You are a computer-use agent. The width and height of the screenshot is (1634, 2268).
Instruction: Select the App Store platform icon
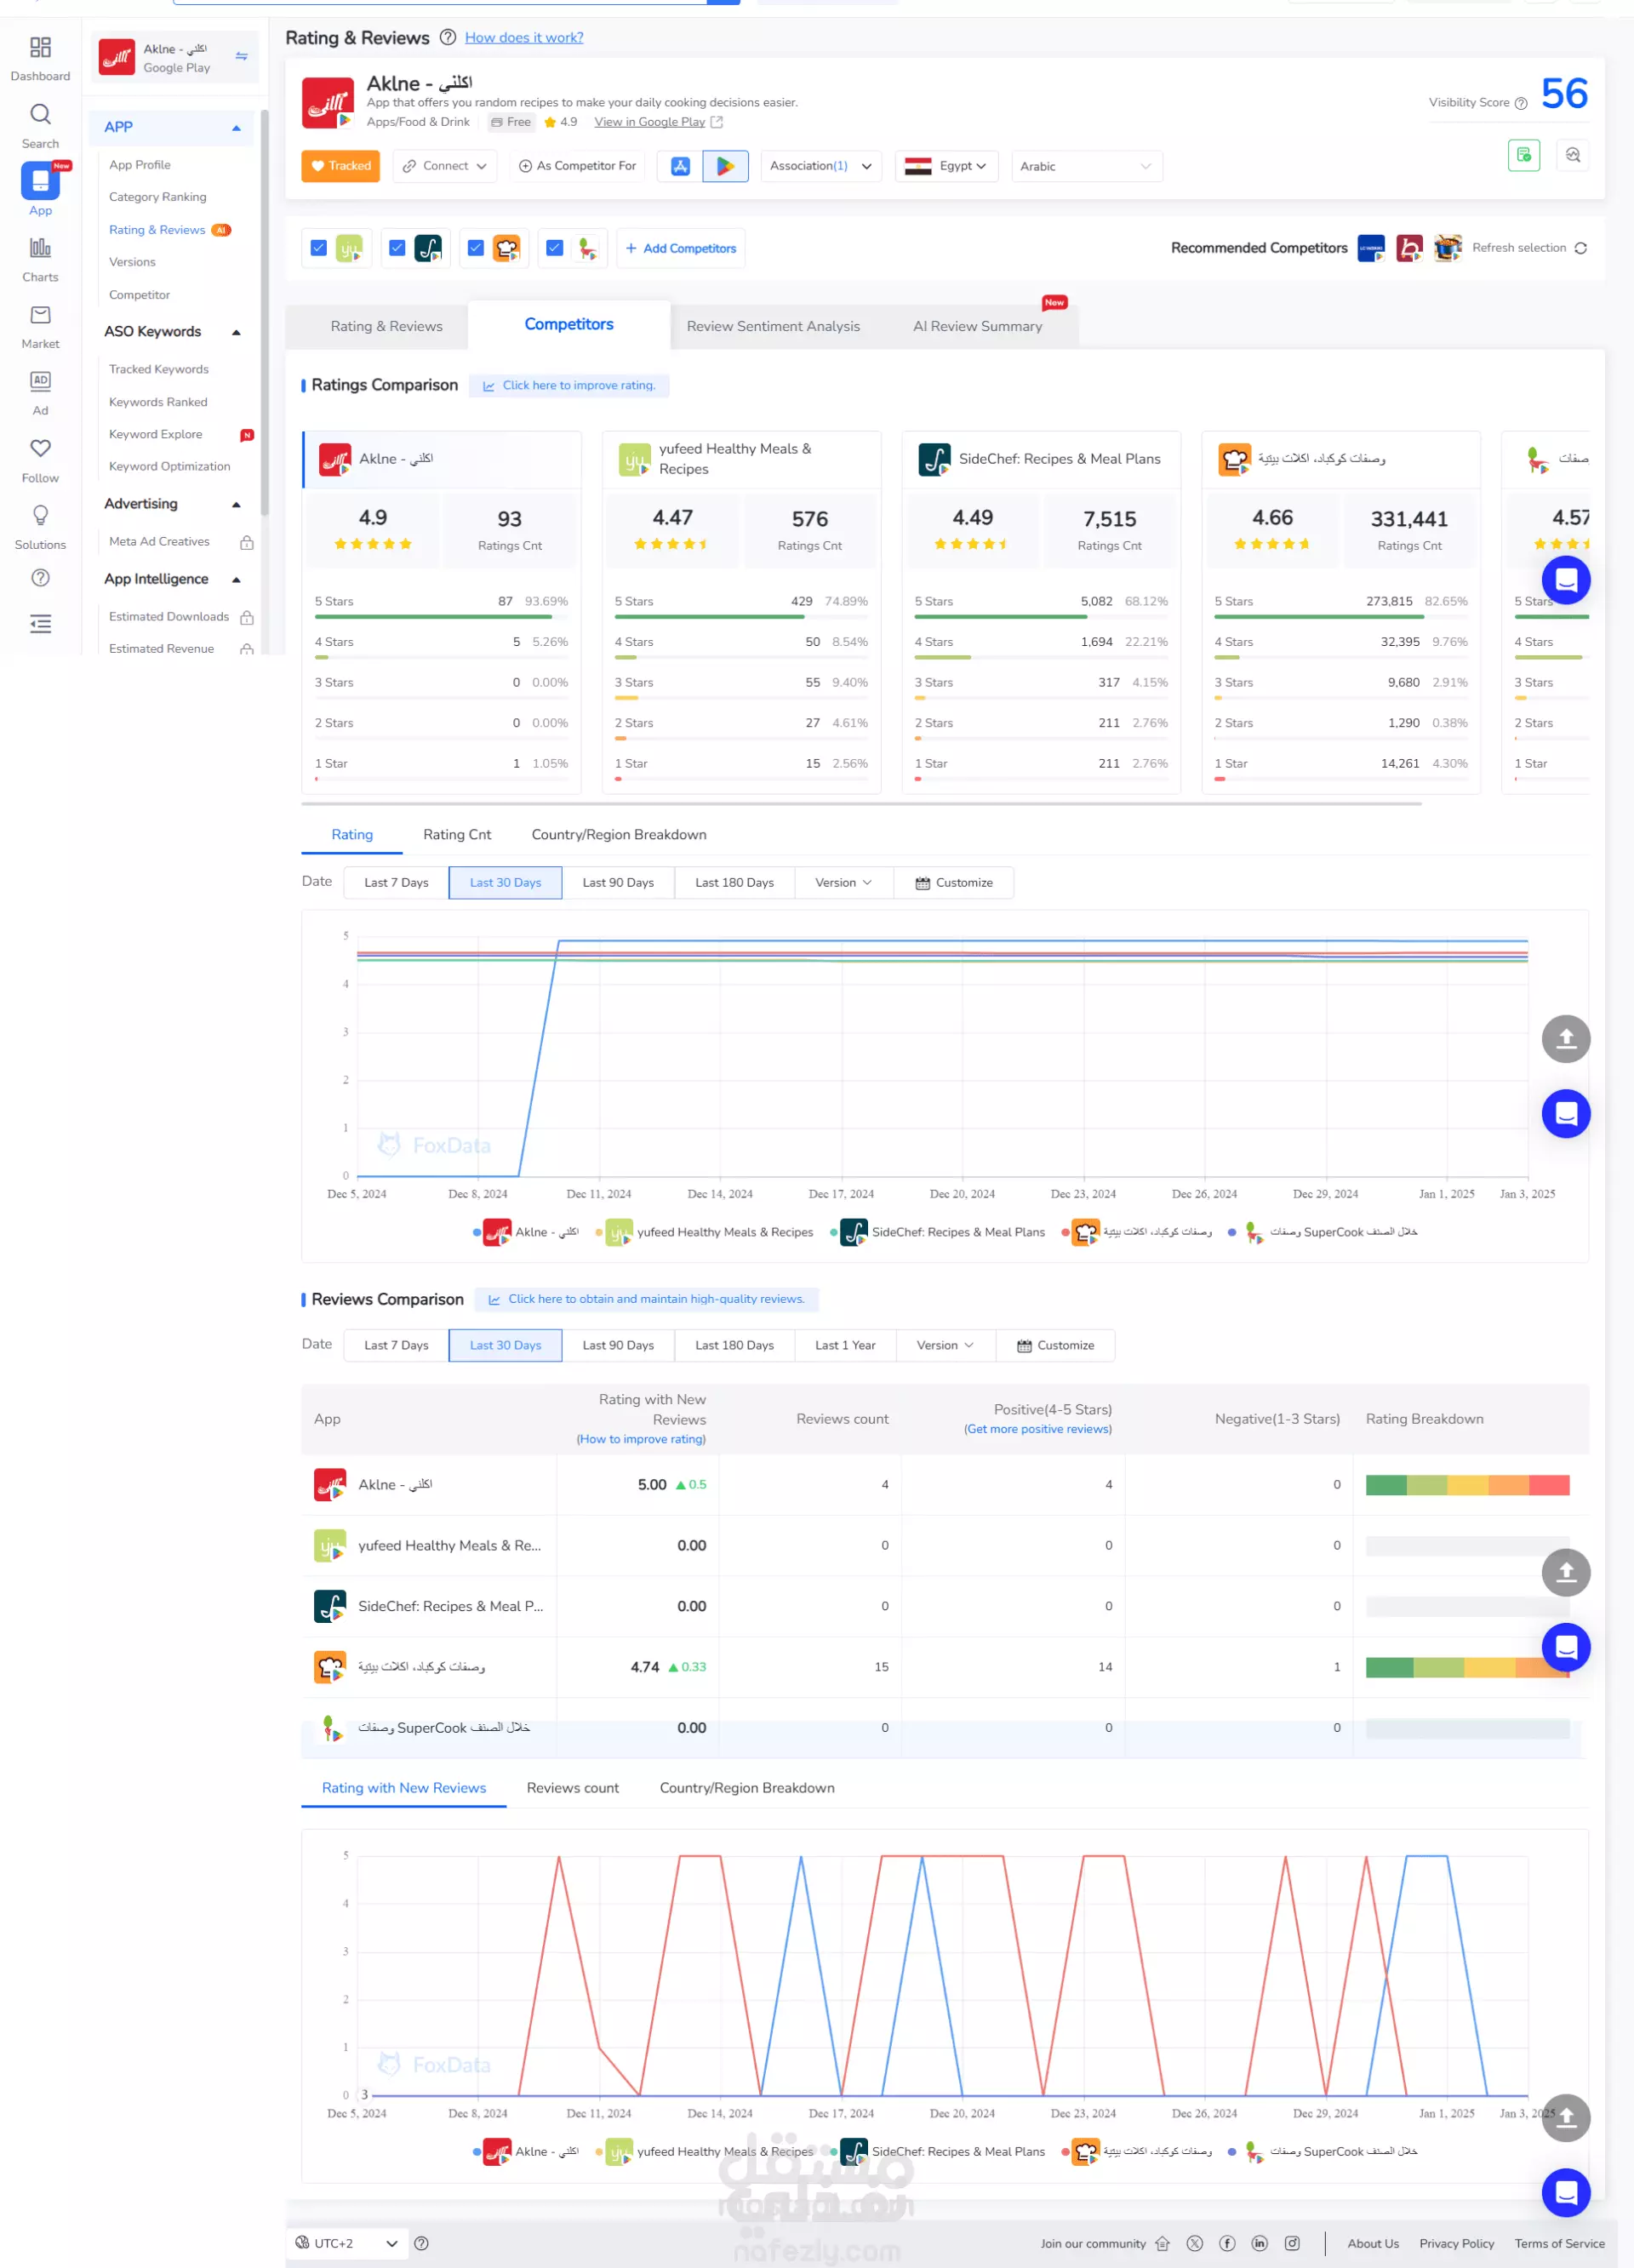[680, 166]
